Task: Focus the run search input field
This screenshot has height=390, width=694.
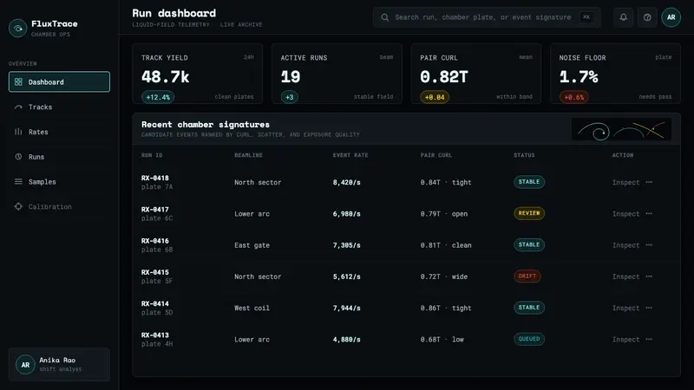Action: click(x=487, y=17)
